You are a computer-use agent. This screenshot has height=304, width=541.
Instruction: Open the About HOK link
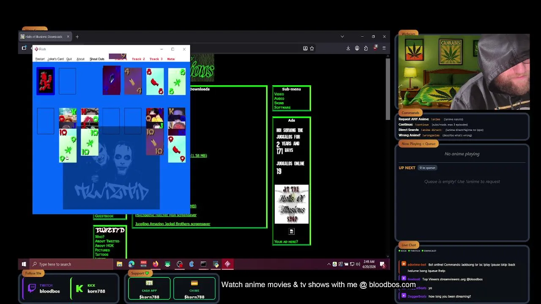pyautogui.click(x=104, y=246)
